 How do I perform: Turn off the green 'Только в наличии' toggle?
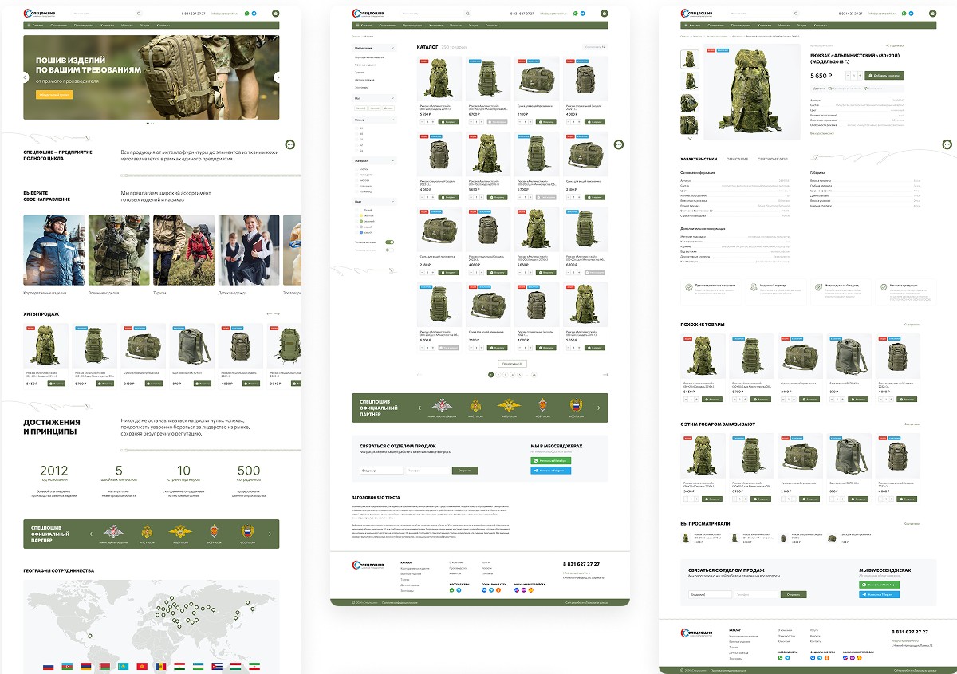point(390,242)
